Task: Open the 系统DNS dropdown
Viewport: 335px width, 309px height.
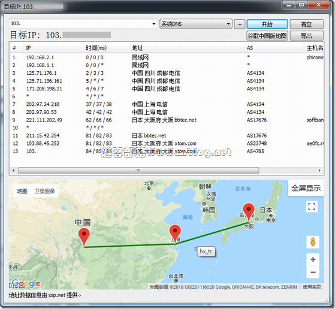Action: click(196, 24)
